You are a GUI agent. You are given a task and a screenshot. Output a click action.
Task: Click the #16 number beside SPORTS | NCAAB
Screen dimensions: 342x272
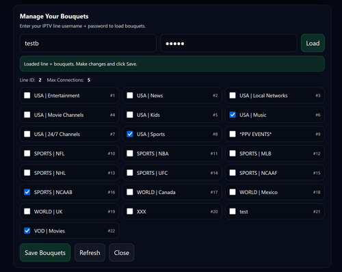click(111, 192)
